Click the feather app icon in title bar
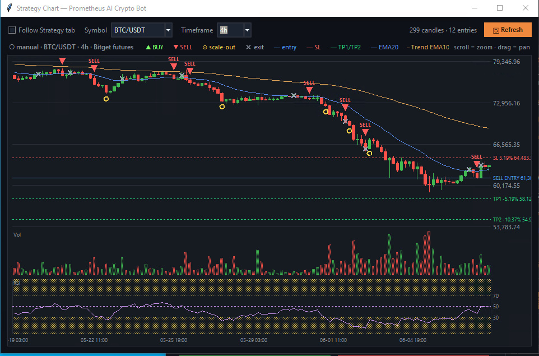 click(x=10, y=8)
